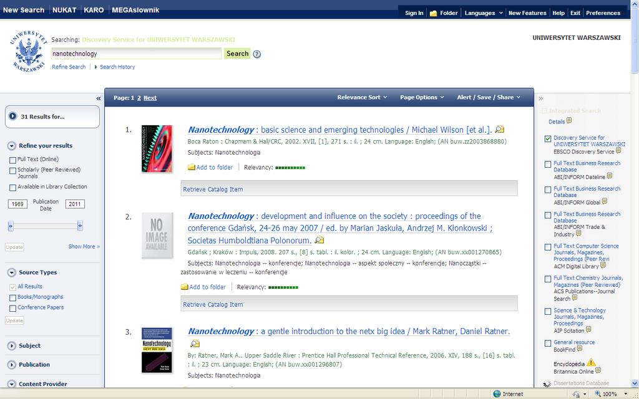Click folder icon for second result Add to folder
Viewport: 639px width, 399px height.
click(x=184, y=287)
